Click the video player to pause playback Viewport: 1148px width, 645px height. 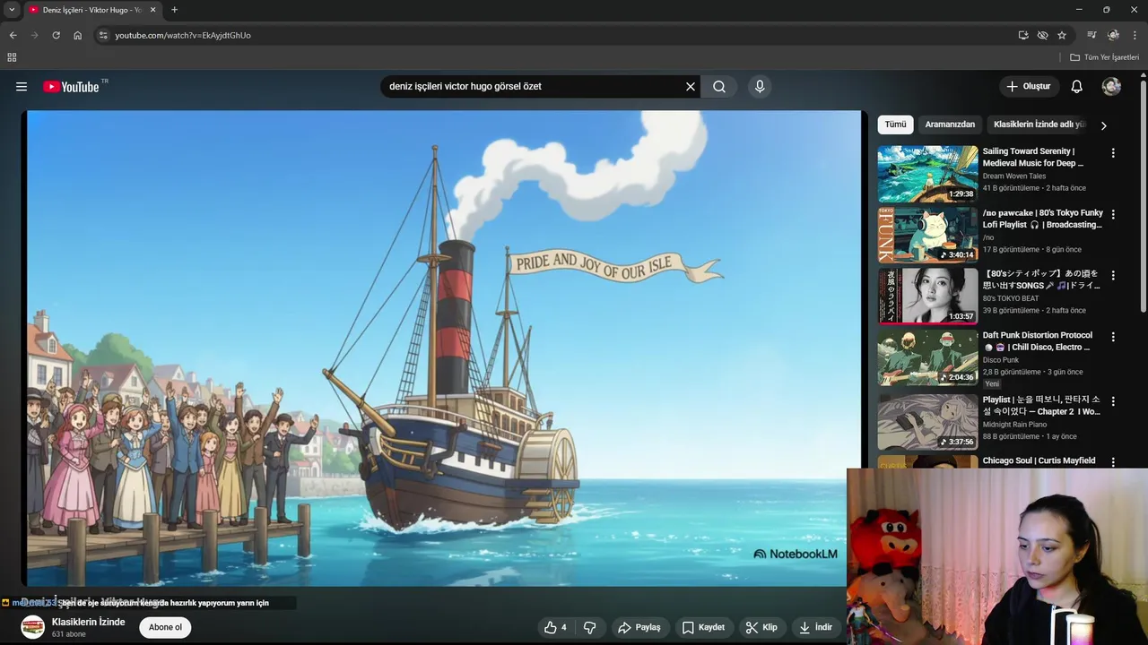pos(444,348)
